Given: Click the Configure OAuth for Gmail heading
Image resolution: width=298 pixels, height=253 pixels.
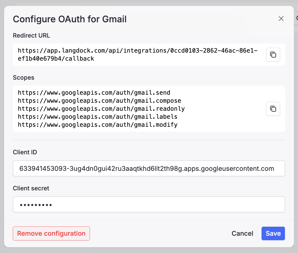Looking at the screenshot, I should (x=70, y=19).
